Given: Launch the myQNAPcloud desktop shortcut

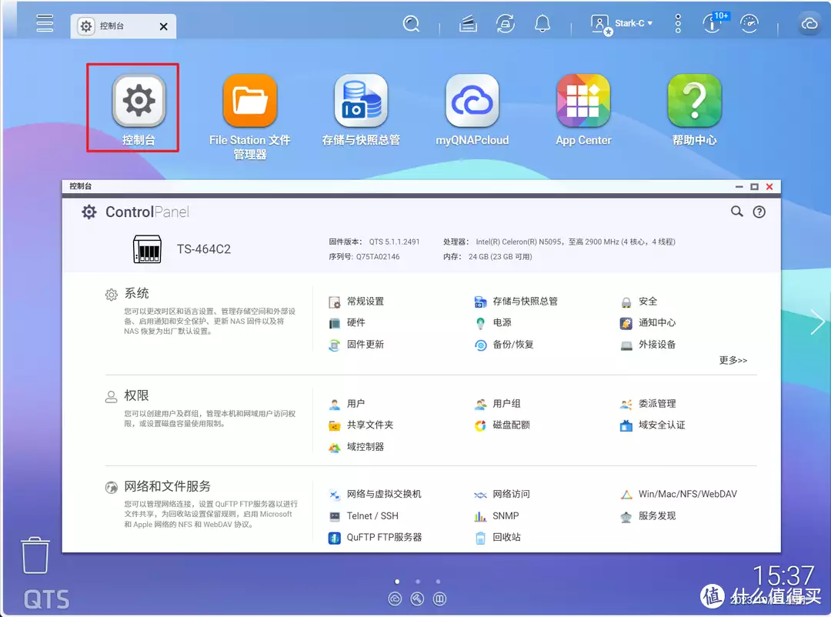Looking at the screenshot, I should coord(472,109).
